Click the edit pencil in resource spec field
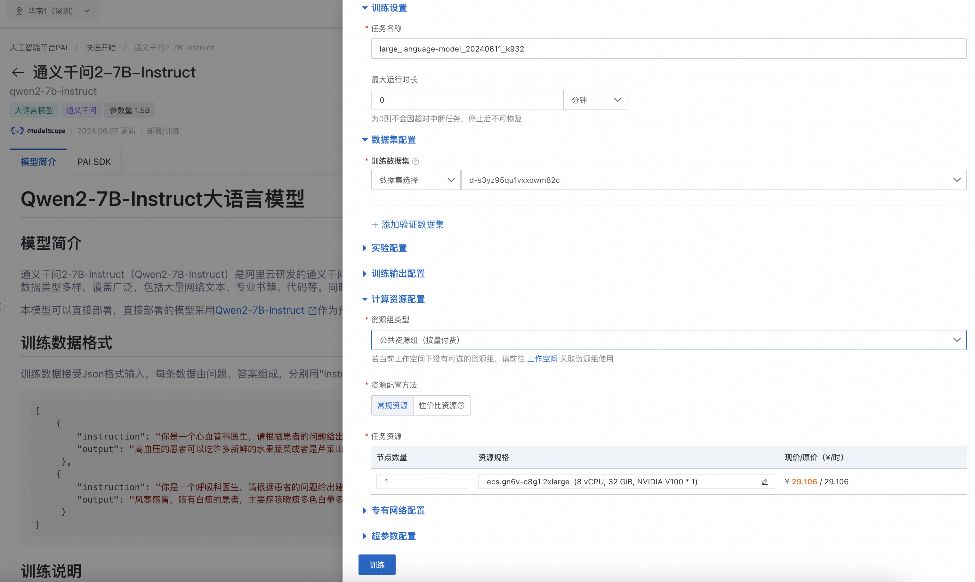The image size is (975, 582). [x=764, y=481]
